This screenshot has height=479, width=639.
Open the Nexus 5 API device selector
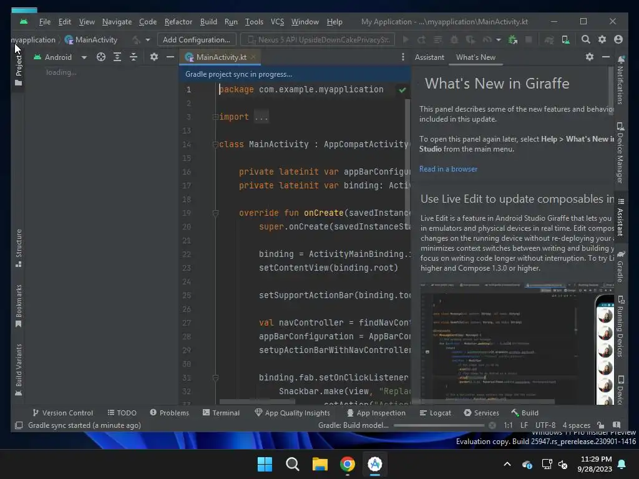point(318,39)
